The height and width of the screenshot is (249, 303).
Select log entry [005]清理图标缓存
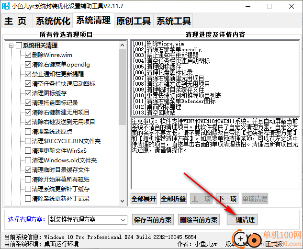tap(157, 67)
